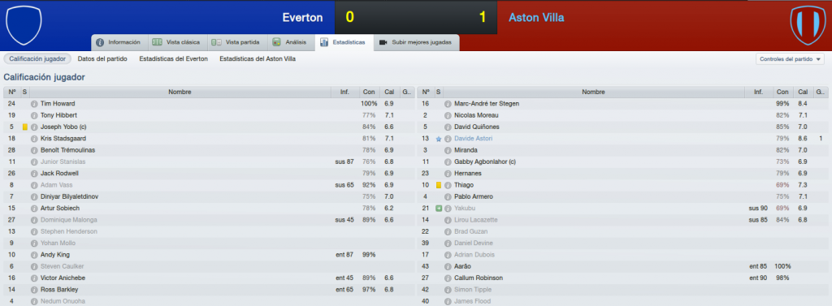
Task: Open the Subir mejores jugadas tab
Action: coord(417,42)
